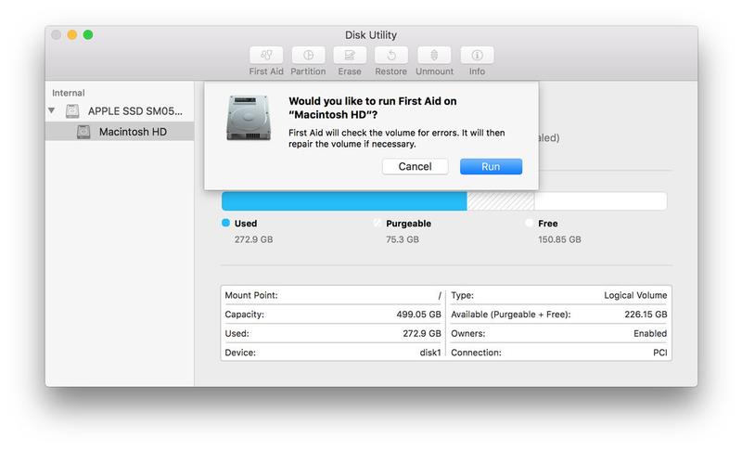Collapse the APPLE SSD disclosure triangle
The width and height of the screenshot is (742, 450).
pos(51,111)
